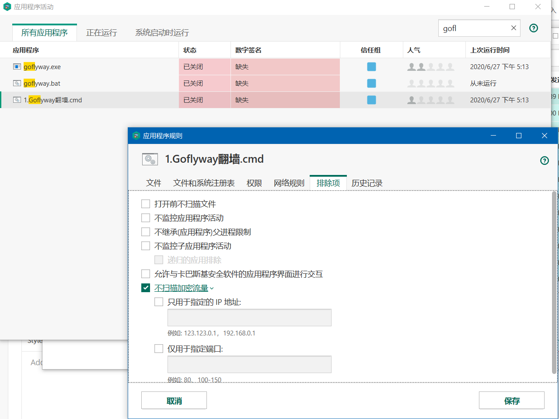Click the goflyway.exe file icon
The image size is (559, 419).
click(17, 66)
